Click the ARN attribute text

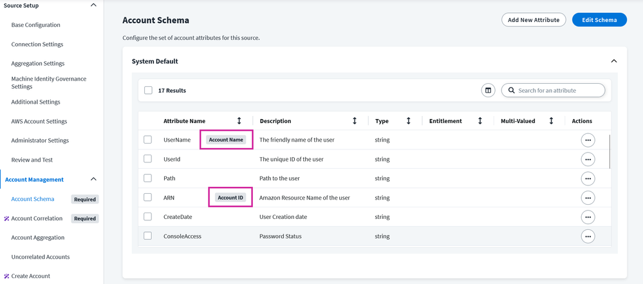(169, 198)
